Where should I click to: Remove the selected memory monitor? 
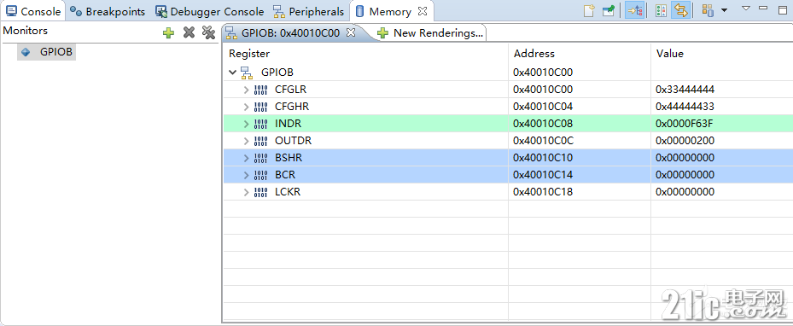[x=189, y=32]
